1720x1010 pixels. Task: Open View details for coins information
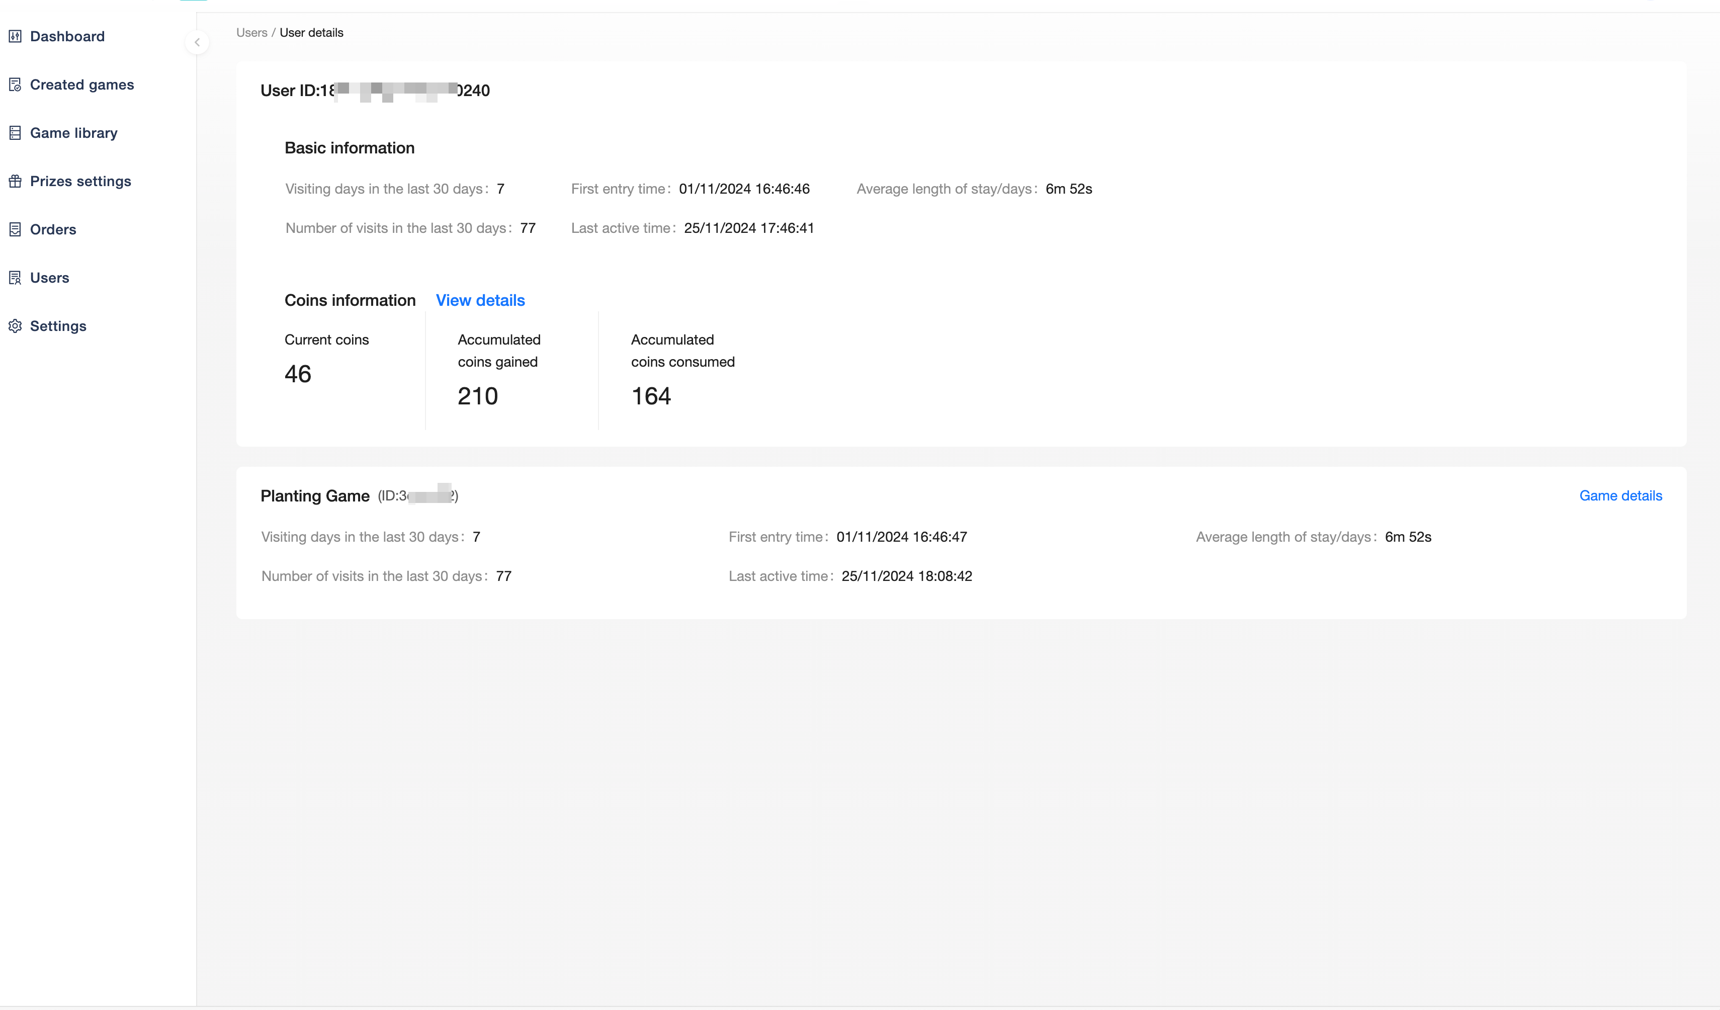[x=480, y=300]
